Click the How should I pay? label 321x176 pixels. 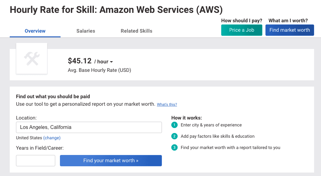pos(242,21)
